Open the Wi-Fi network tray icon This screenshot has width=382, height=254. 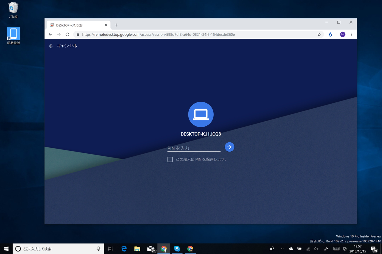pyautogui.click(x=308, y=249)
